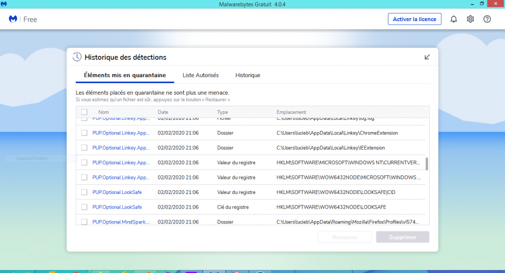Toggle the select-all checkbox beside Nom

click(84, 112)
